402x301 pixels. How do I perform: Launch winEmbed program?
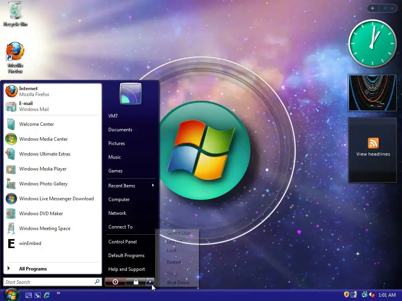tap(53, 243)
